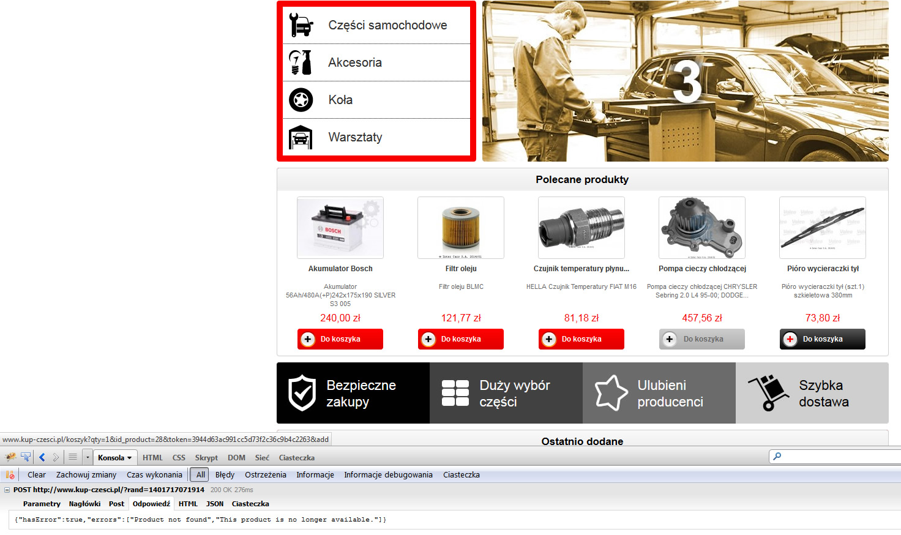Focus the Firebug search field
The height and width of the screenshot is (535, 901).
839,457
